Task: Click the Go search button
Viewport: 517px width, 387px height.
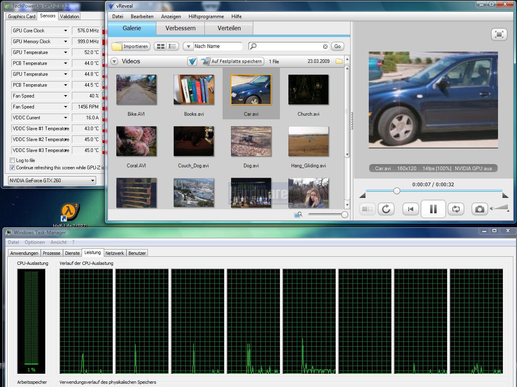Action: tap(337, 46)
